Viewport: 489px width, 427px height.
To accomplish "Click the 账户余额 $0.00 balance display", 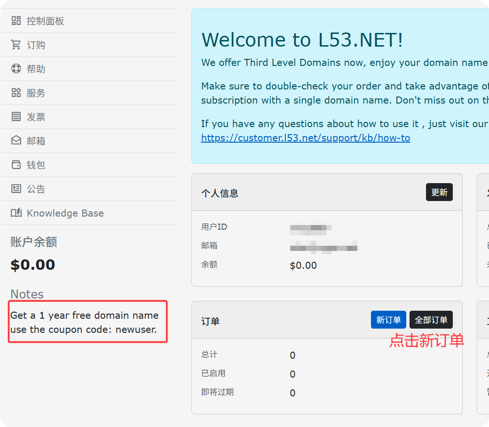I will coord(33,264).
